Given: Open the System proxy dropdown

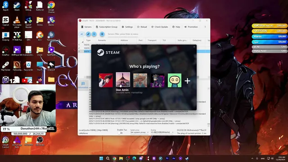Looking at the screenshot, I should pyautogui.click(x=139, y=132).
